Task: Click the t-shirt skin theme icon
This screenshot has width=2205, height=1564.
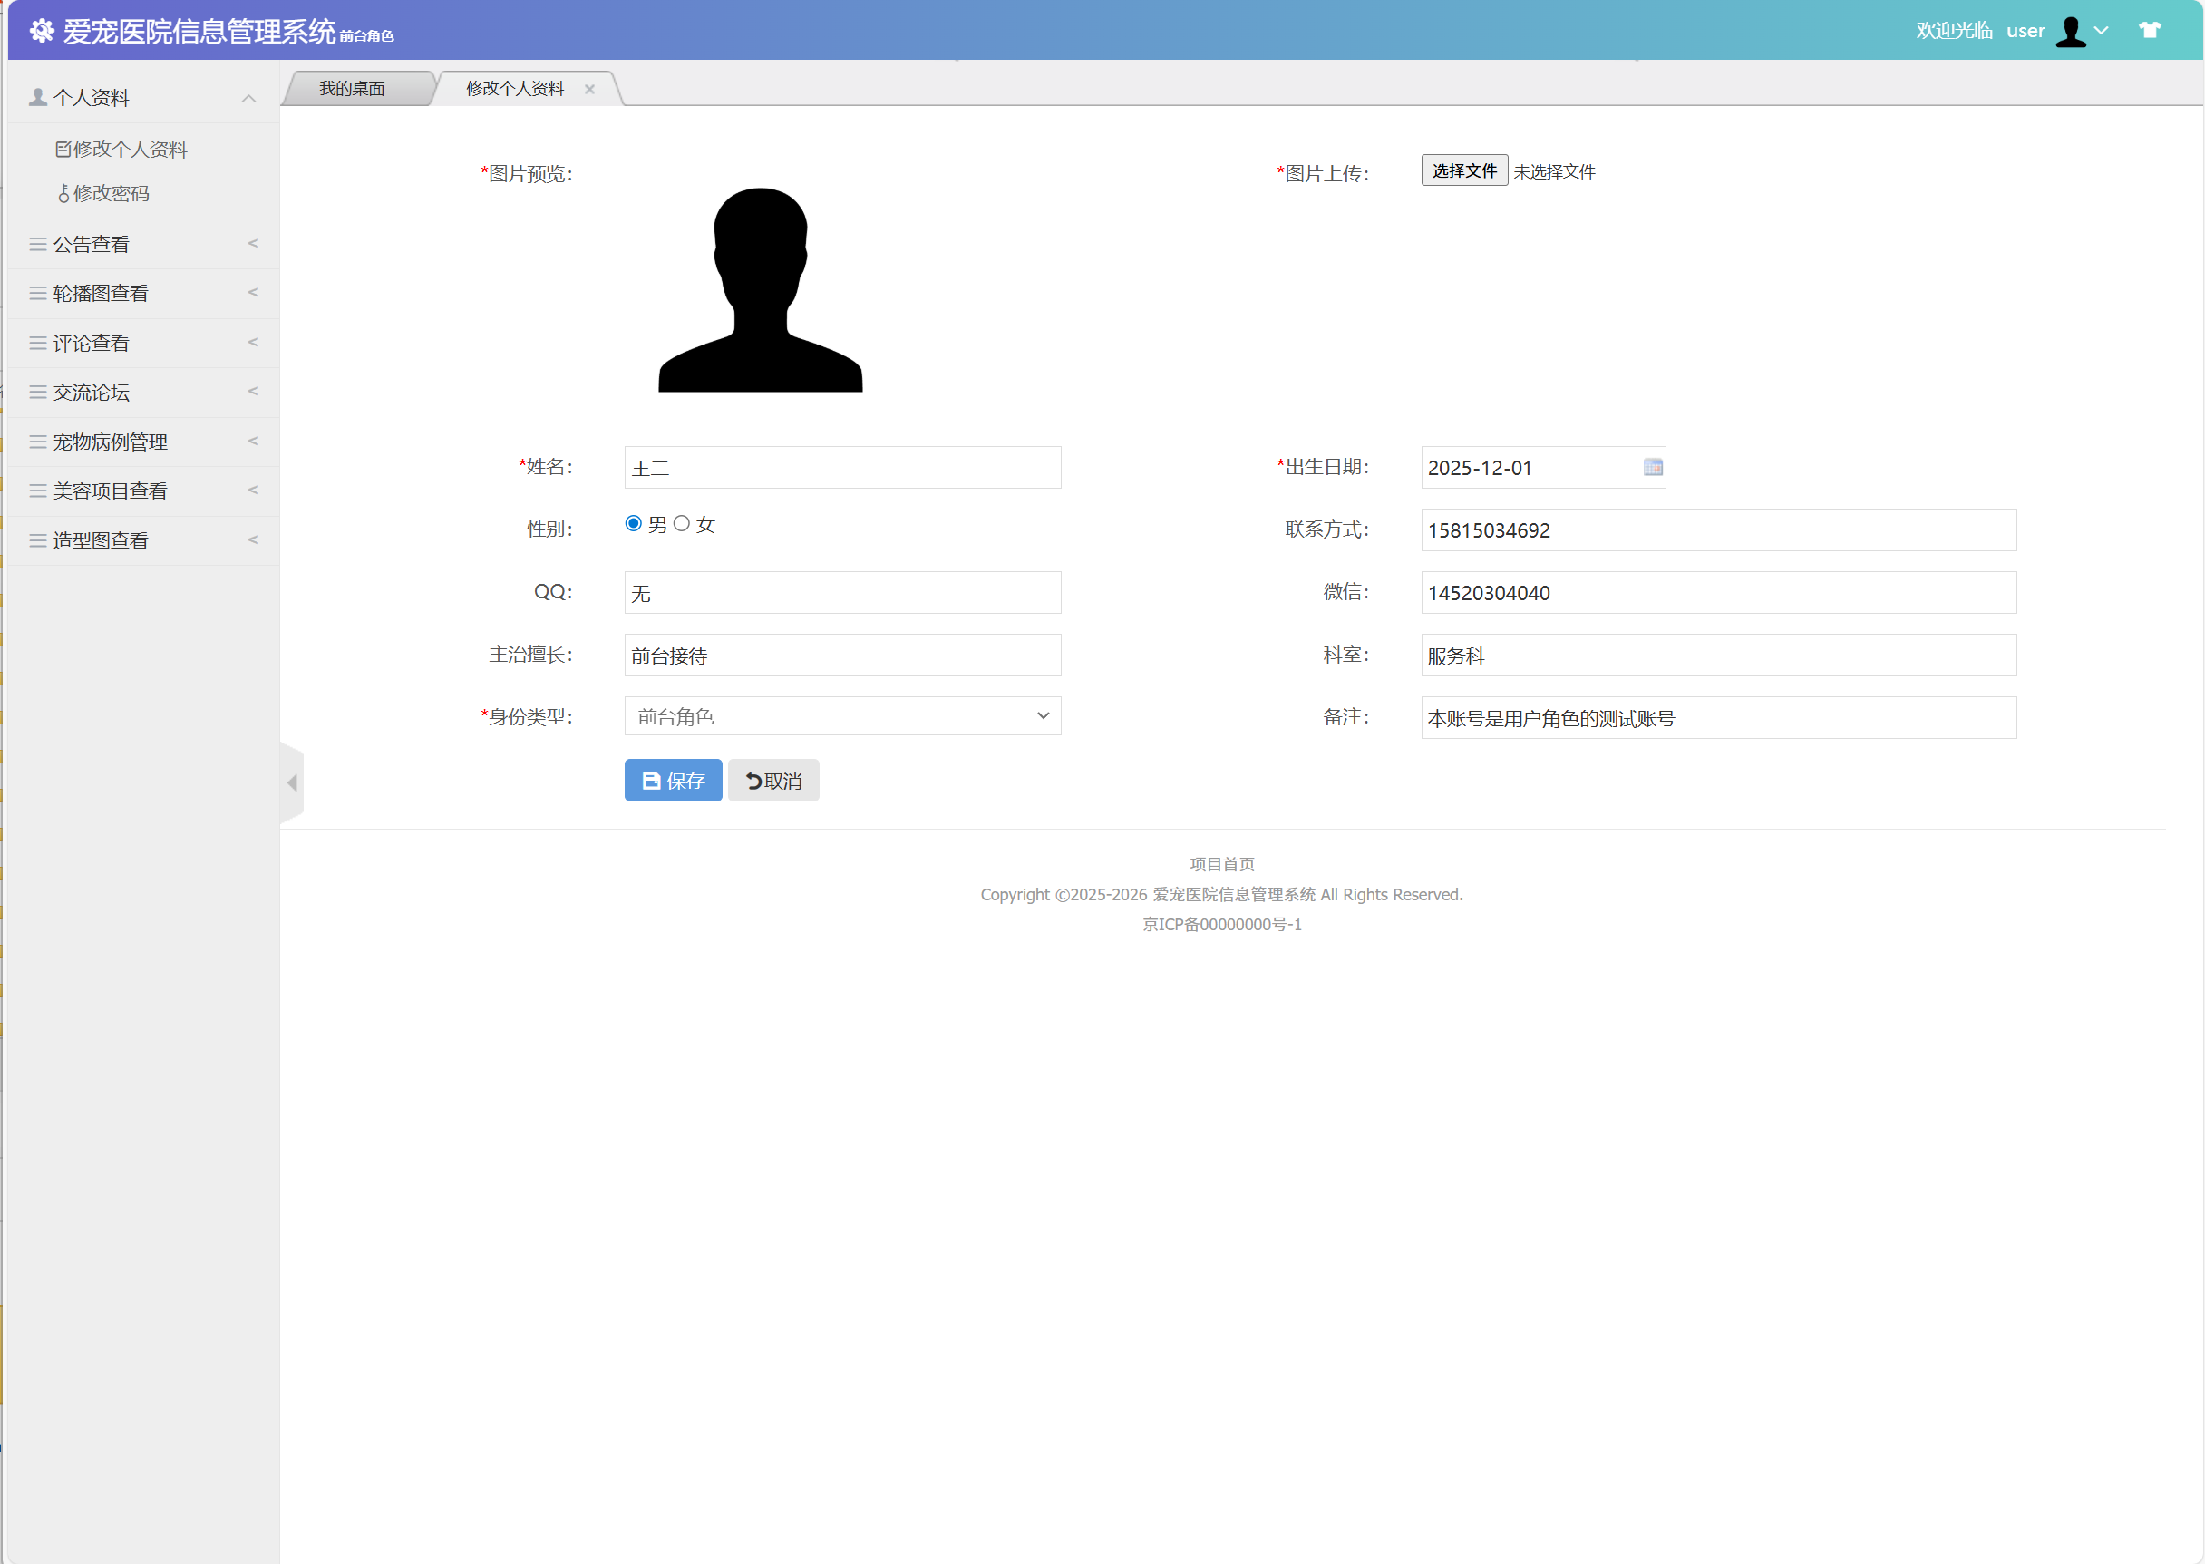Action: pyautogui.click(x=2149, y=30)
